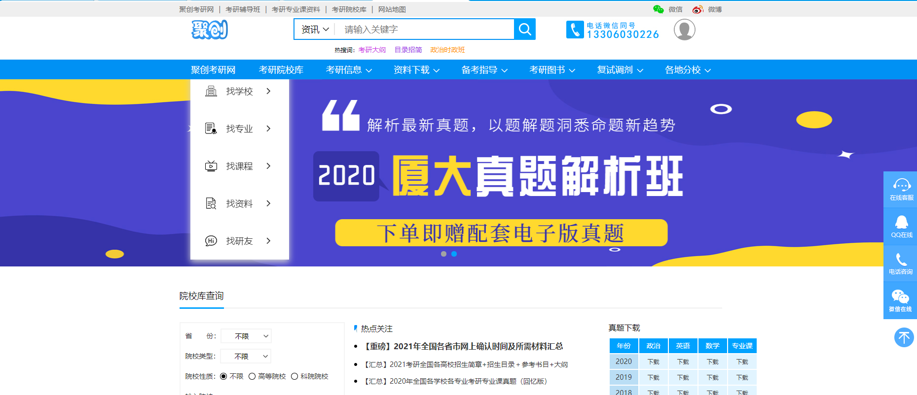Click the 电话咨询 phone widget
917x395 pixels.
(x=901, y=263)
